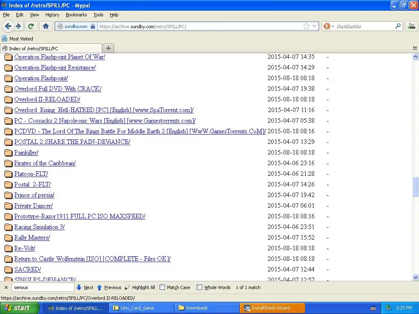Bookmark this page with the star icon

click(x=306, y=26)
